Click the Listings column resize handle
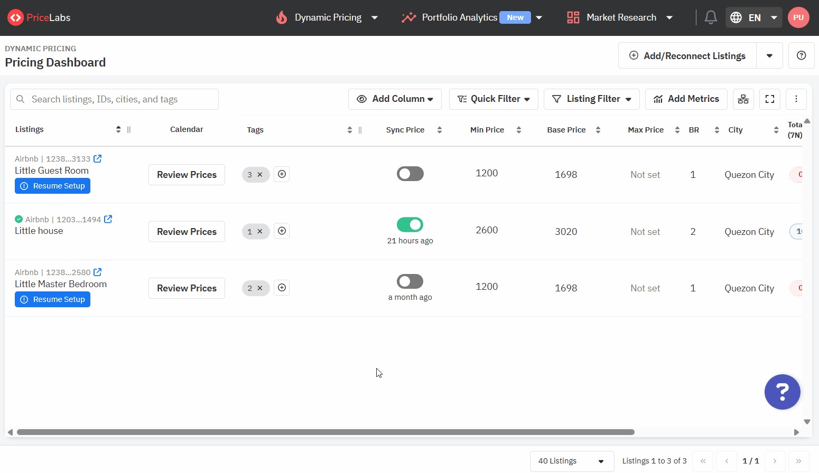The image size is (819, 473). (129, 129)
